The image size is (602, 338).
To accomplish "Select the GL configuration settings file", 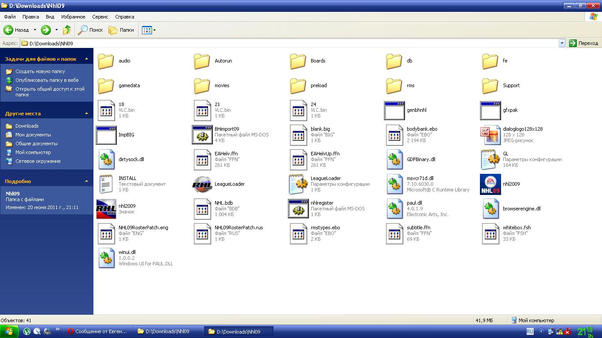I will pos(490,159).
